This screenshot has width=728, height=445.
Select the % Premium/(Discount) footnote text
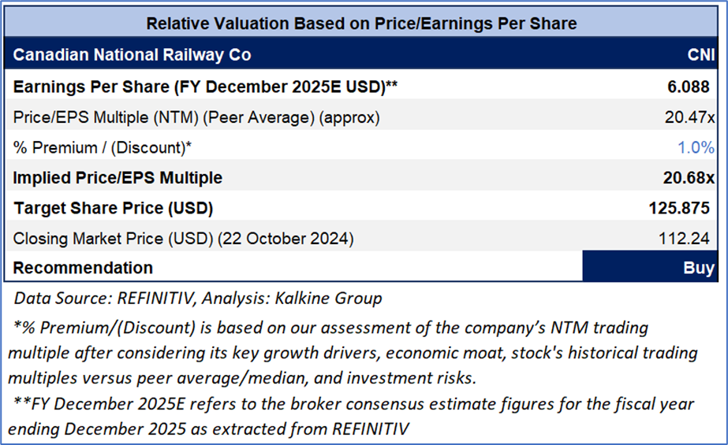[x=339, y=352]
